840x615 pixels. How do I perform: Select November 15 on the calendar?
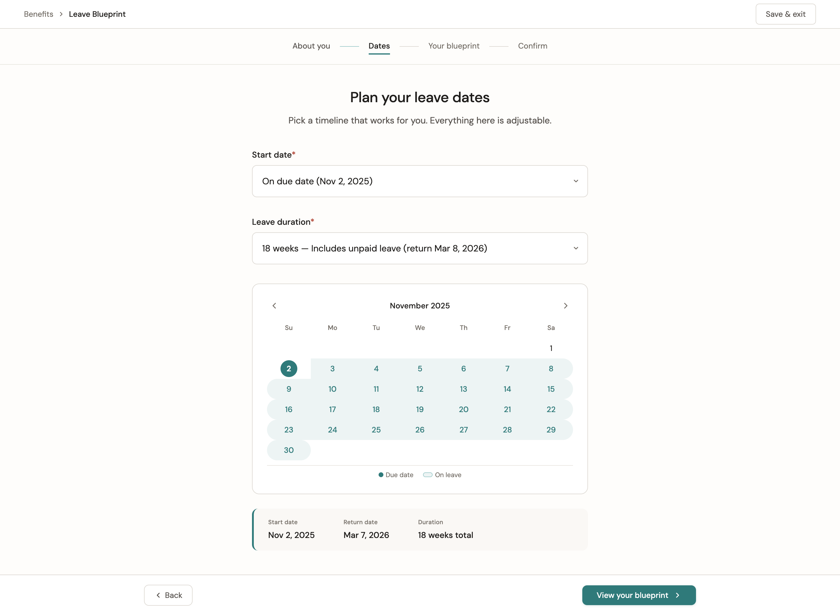coord(551,389)
